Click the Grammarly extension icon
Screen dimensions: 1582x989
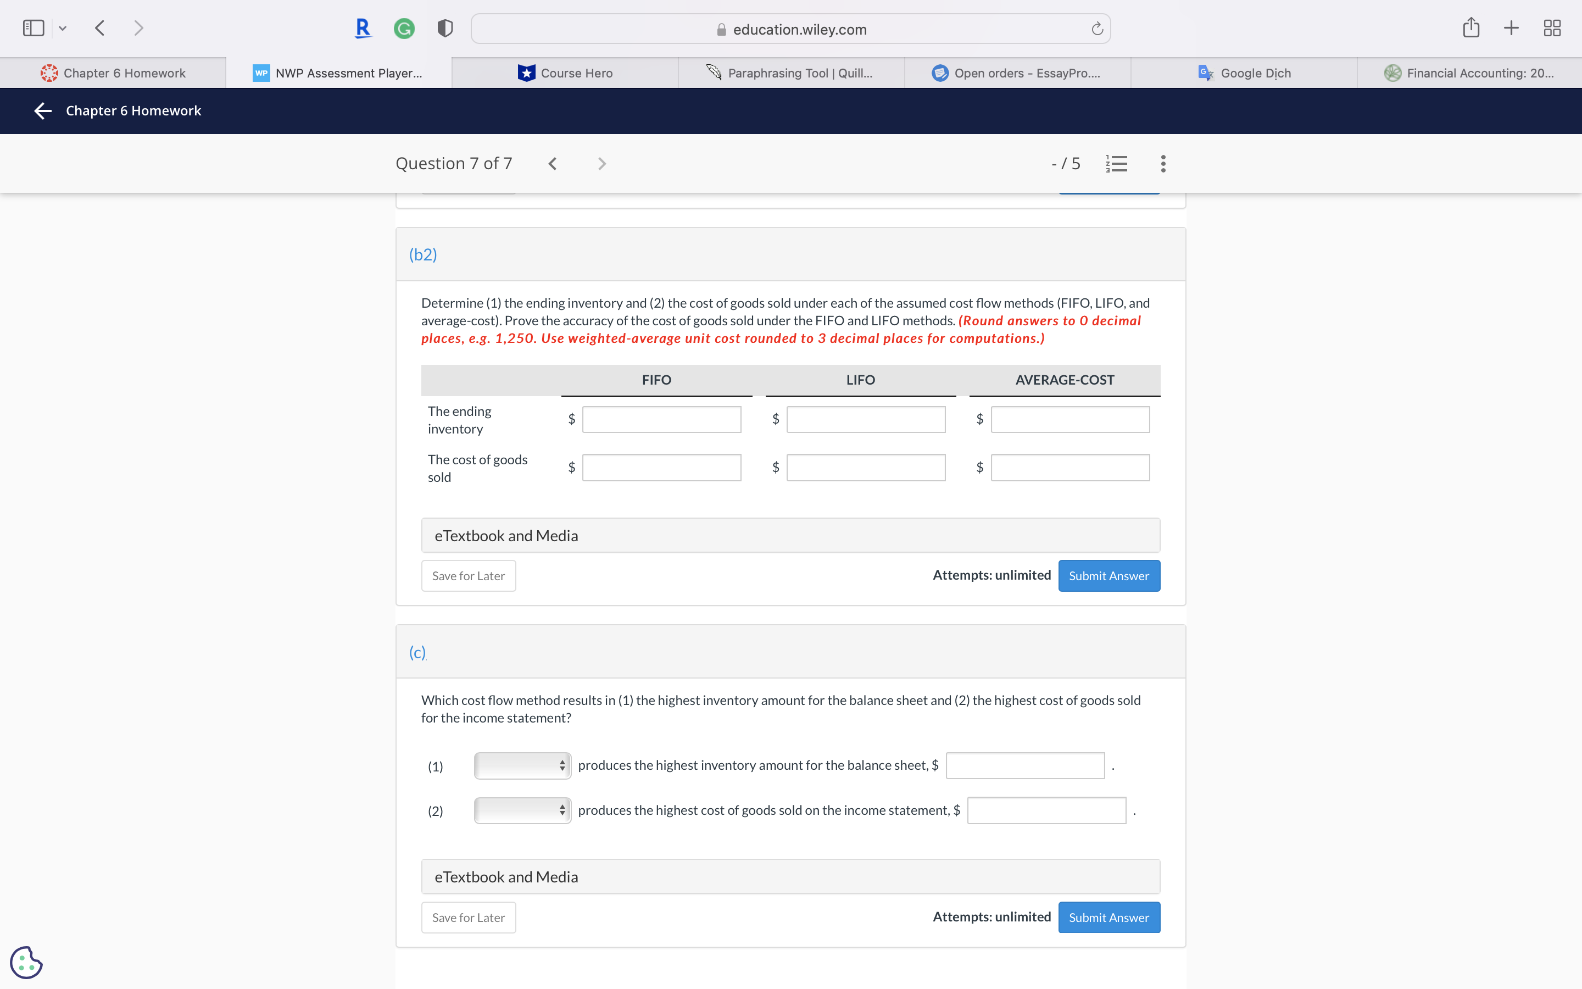point(404,29)
